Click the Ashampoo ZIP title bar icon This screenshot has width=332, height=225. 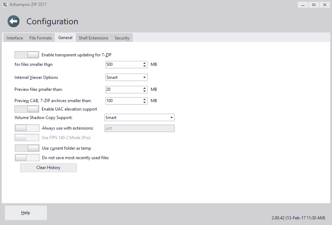[x=5, y=5]
